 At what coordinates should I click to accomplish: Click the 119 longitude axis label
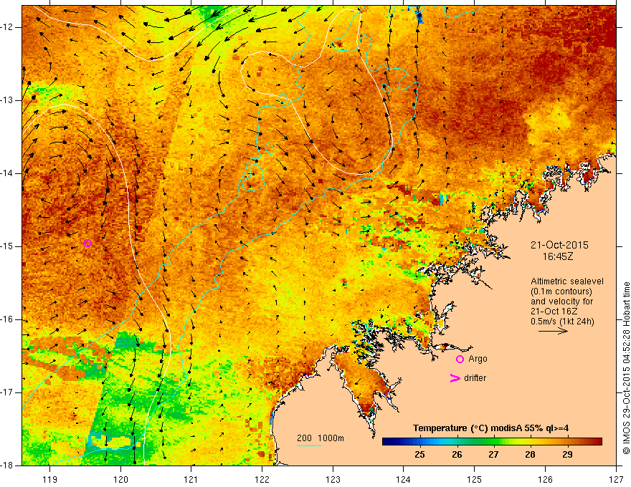50,479
